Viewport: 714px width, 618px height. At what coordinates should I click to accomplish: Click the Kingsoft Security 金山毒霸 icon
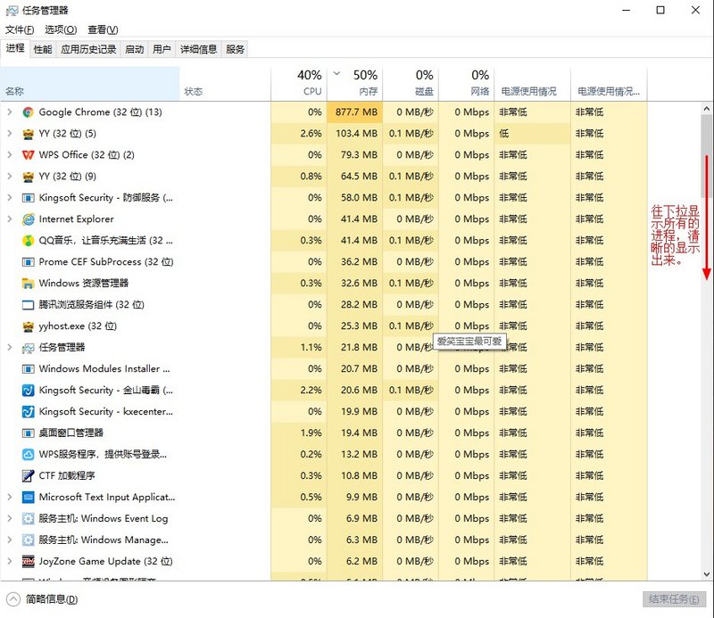[x=29, y=391]
